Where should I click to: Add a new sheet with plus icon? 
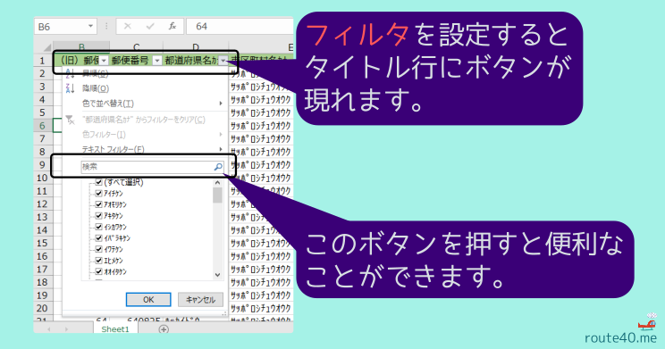164,329
